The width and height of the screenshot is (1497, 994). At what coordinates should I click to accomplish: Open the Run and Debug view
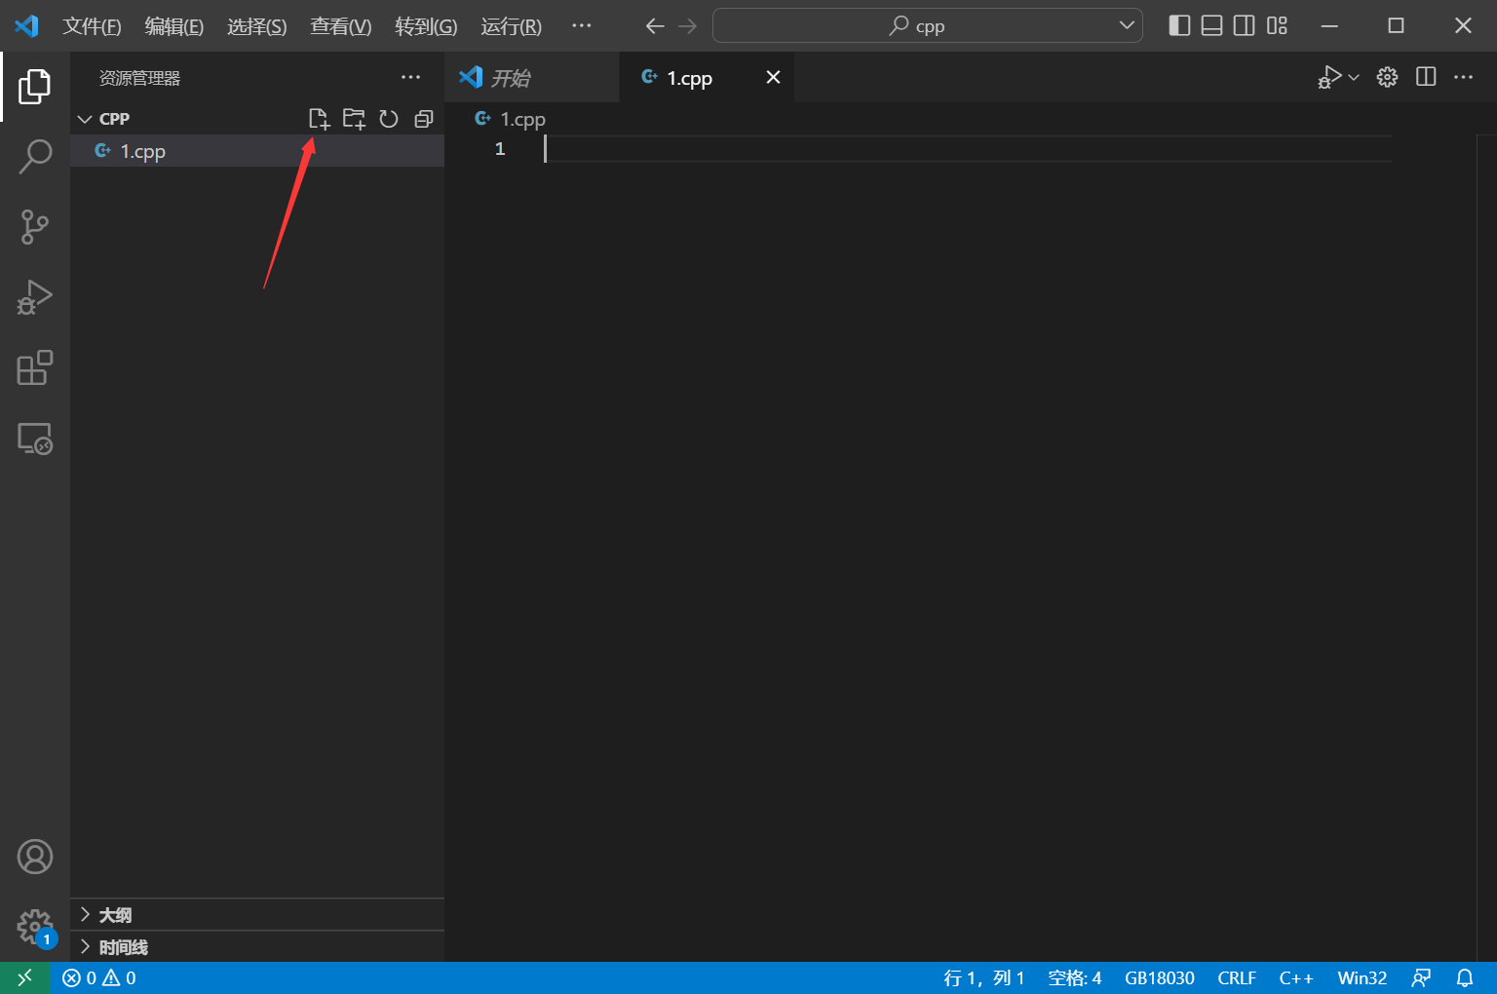click(x=34, y=297)
